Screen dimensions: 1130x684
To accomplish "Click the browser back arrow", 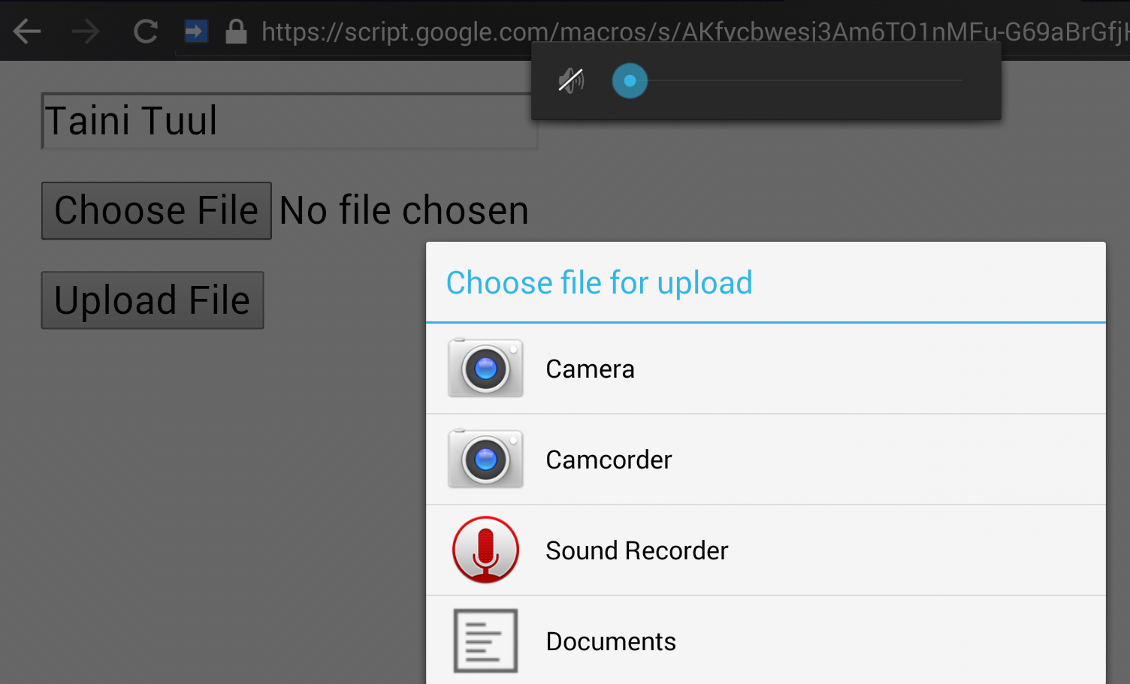I will [x=28, y=32].
